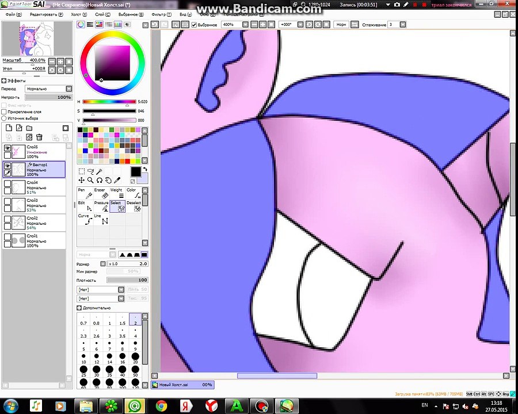Screen dimensions: 518x414
Task: Choose the Pressure tool
Action: 101,206
